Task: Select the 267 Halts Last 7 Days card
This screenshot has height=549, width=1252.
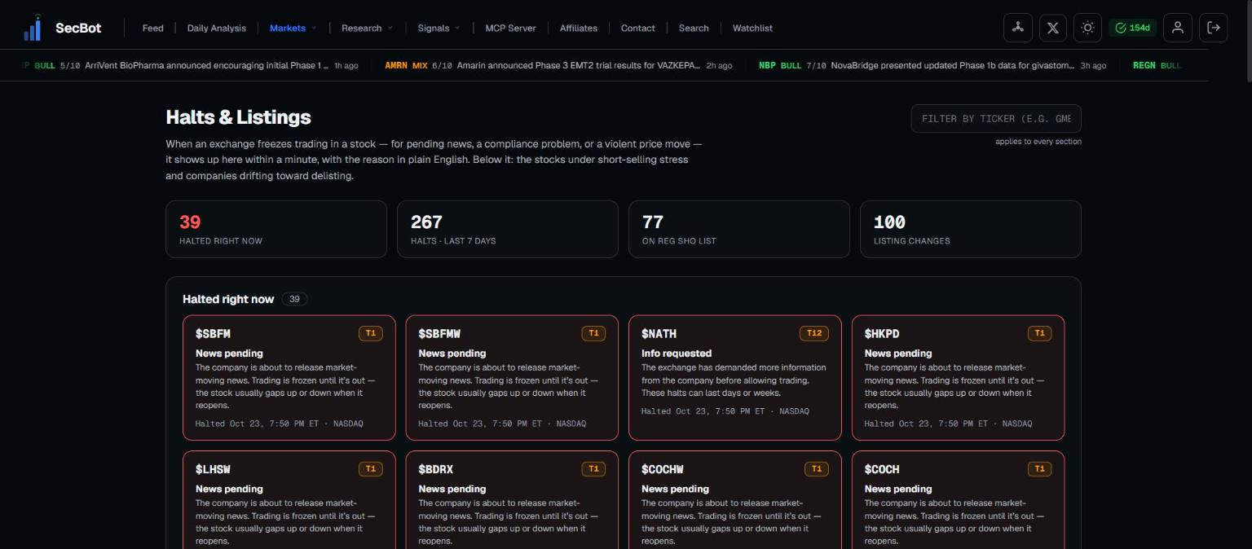Action: point(508,229)
